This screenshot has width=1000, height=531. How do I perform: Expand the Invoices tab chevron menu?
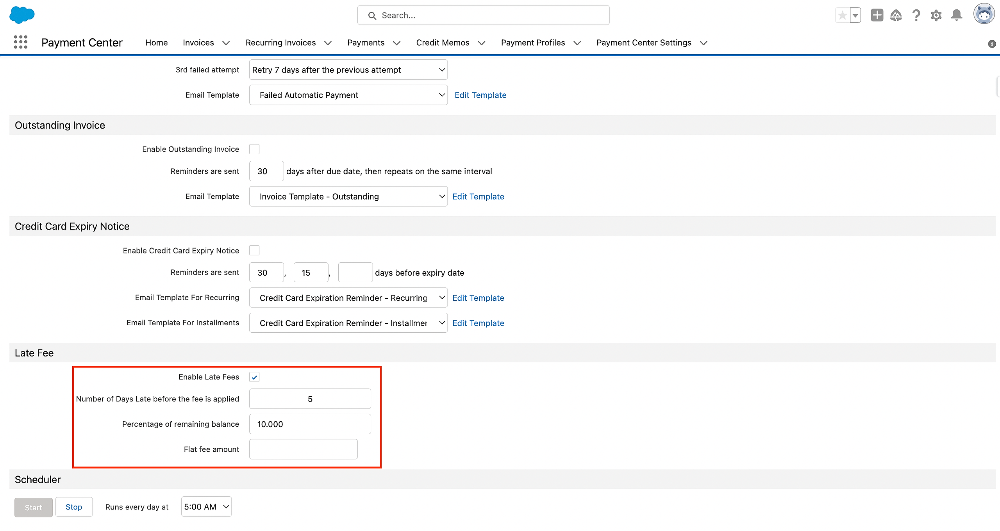click(226, 43)
